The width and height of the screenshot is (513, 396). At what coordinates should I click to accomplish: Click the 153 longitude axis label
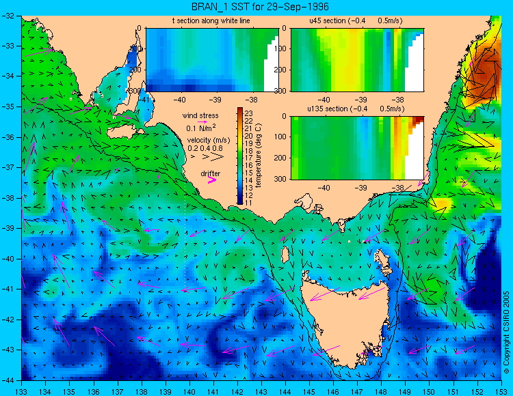(501, 391)
